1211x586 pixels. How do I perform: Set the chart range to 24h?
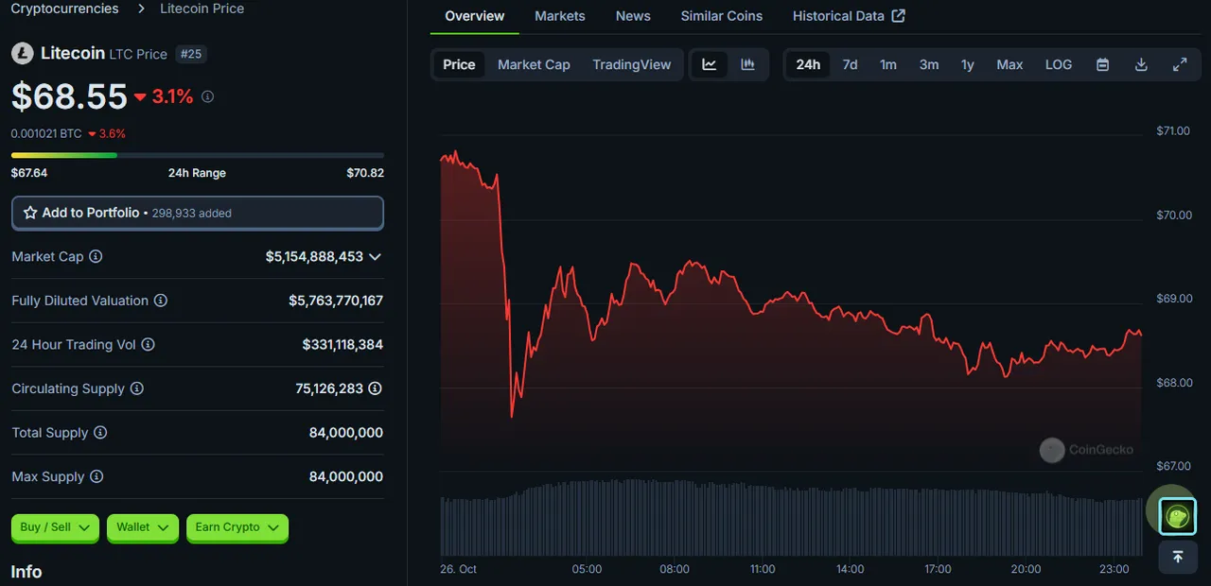click(x=808, y=64)
